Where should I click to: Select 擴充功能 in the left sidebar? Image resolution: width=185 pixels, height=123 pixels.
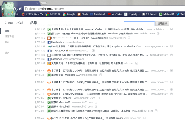(x=9, y=36)
